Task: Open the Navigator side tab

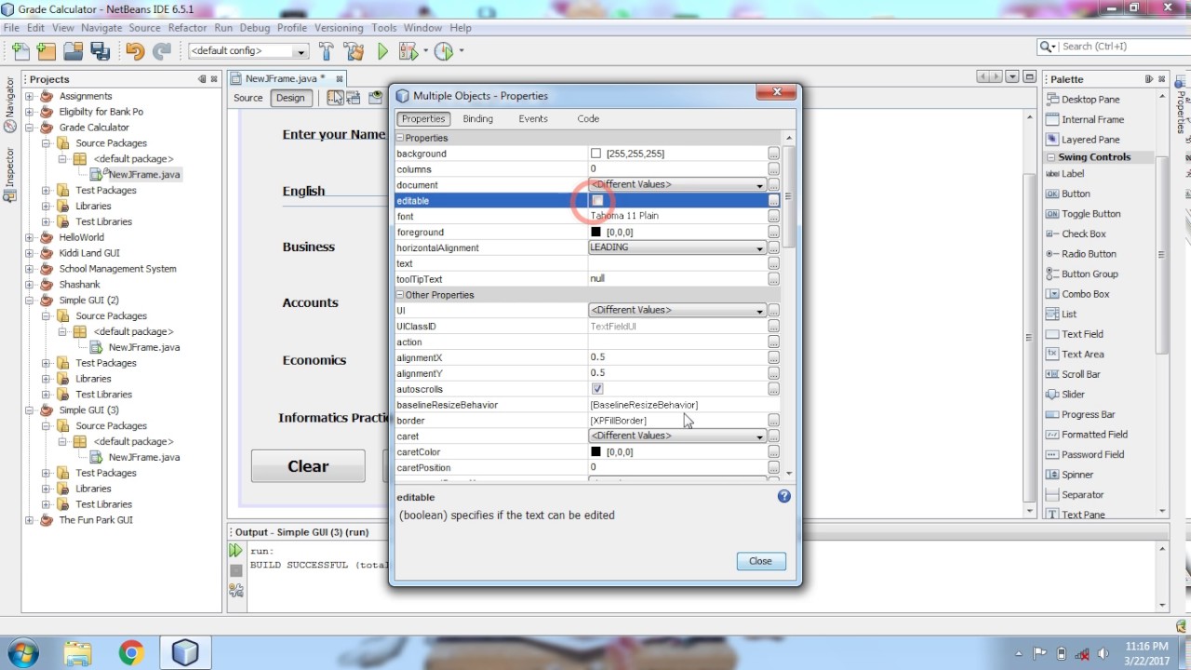Action: 10,102
